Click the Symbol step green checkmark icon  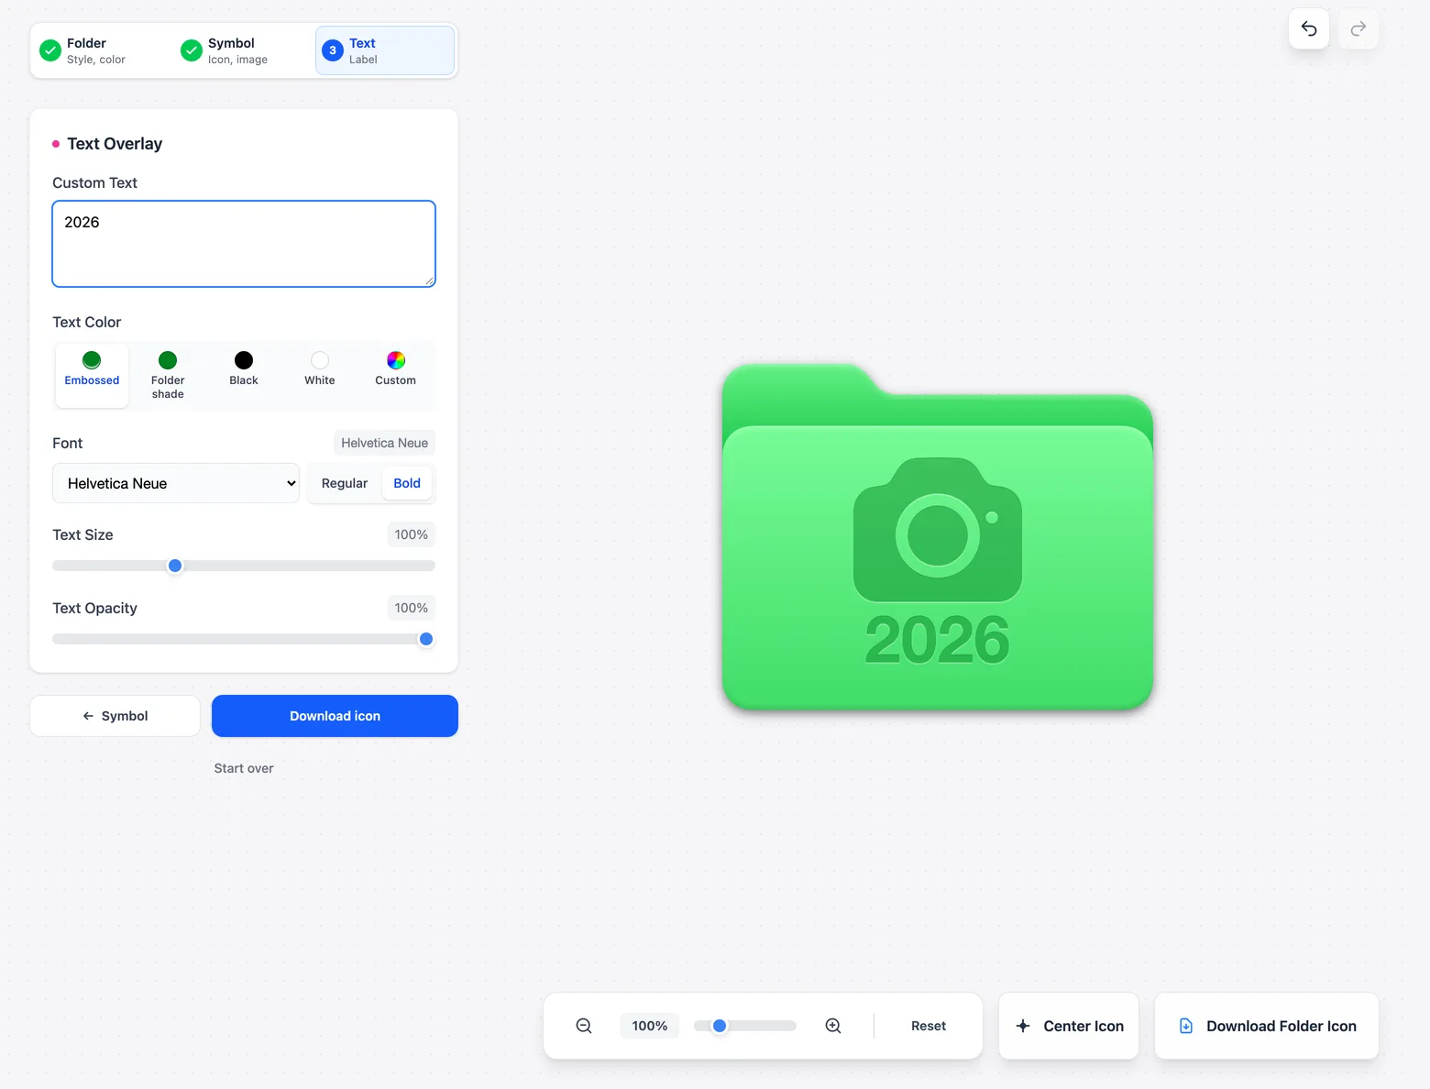(192, 50)
